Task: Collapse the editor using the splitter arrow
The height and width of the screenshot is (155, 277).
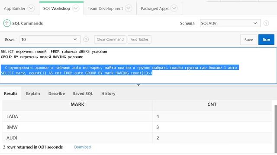Action: click(x=138, y=85)
